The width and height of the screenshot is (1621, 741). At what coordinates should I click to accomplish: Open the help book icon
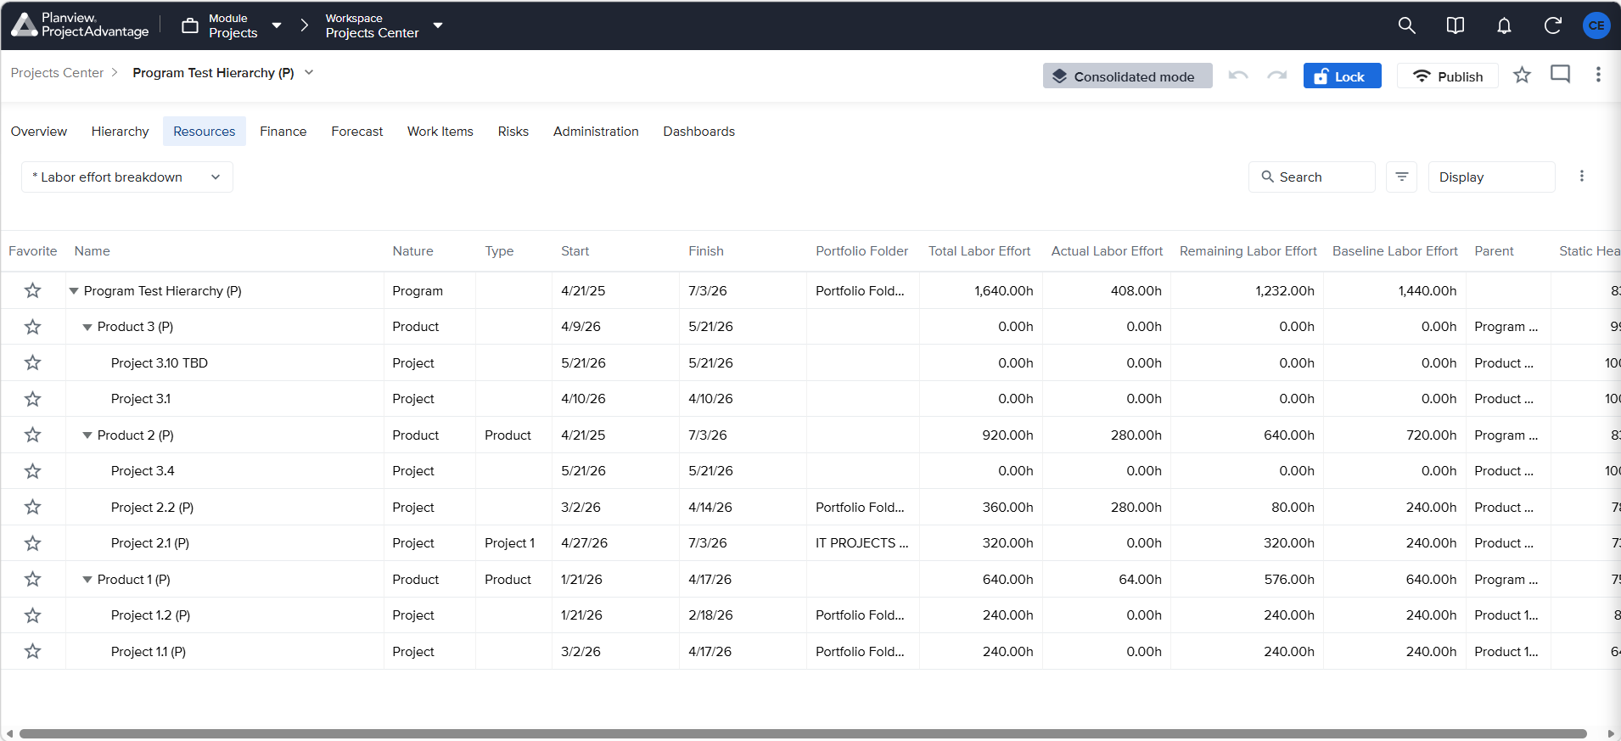1455,25
